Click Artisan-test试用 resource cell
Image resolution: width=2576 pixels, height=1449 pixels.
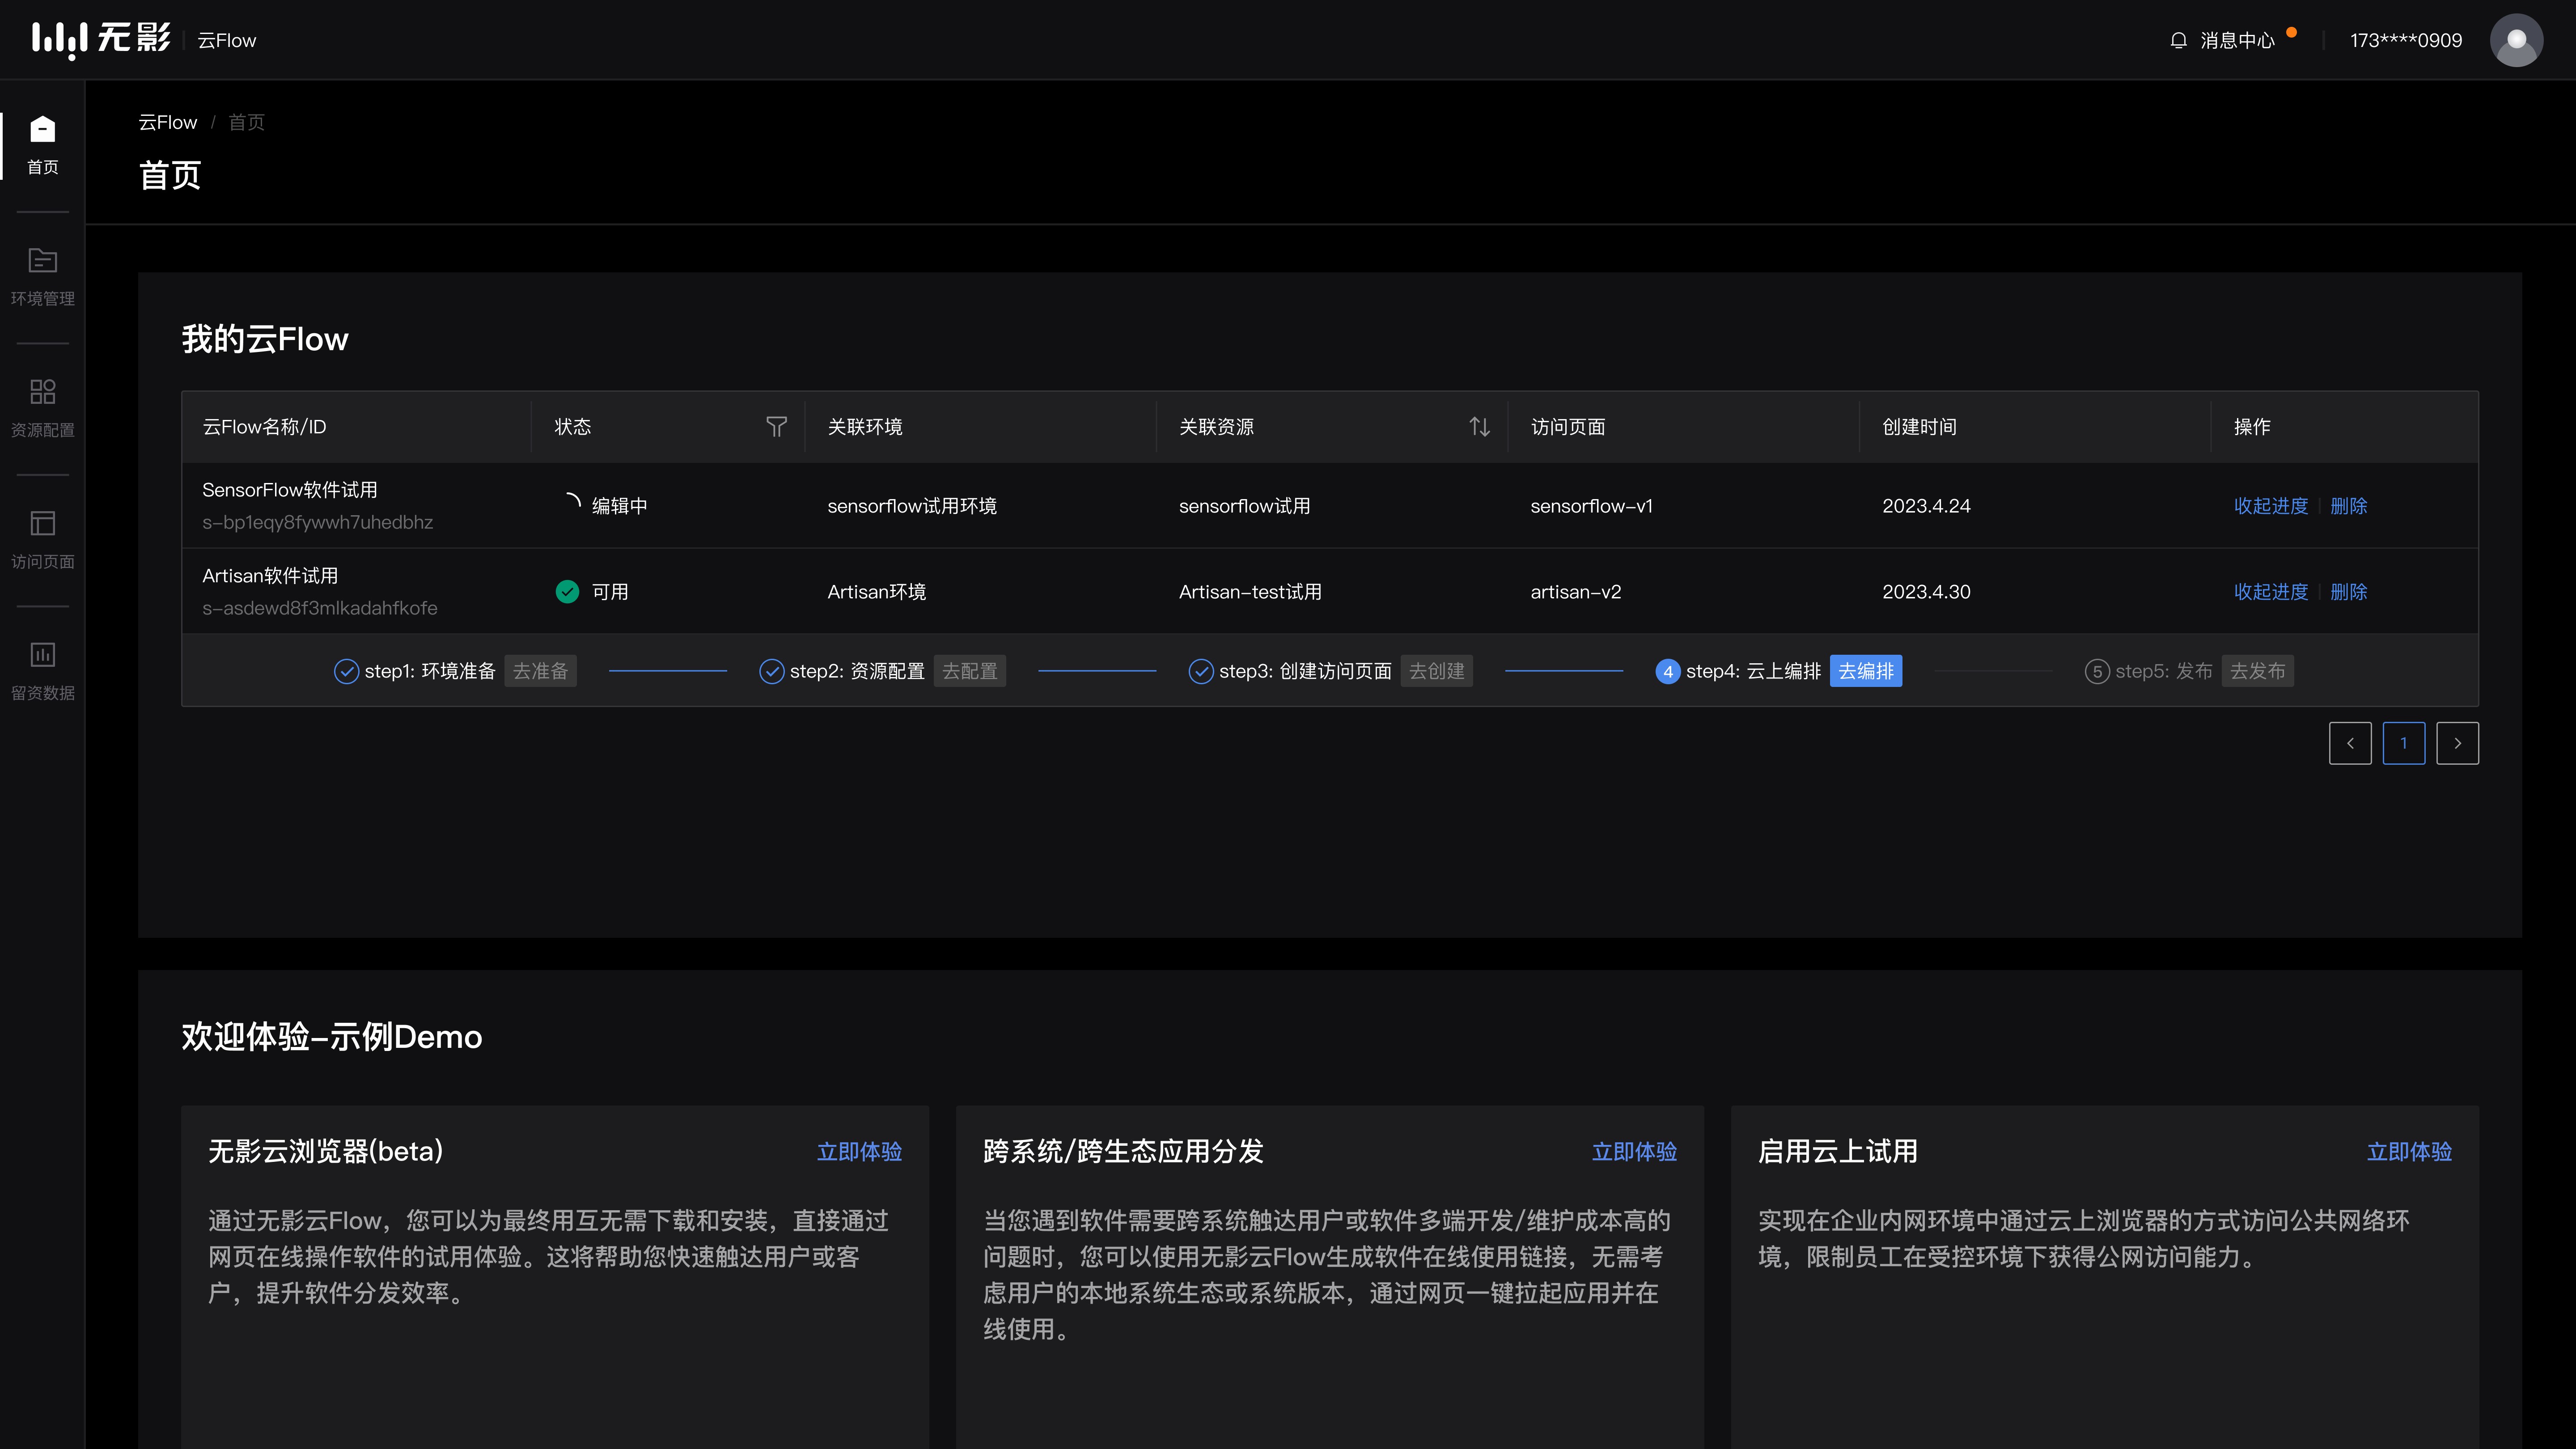coord(1250,592)
